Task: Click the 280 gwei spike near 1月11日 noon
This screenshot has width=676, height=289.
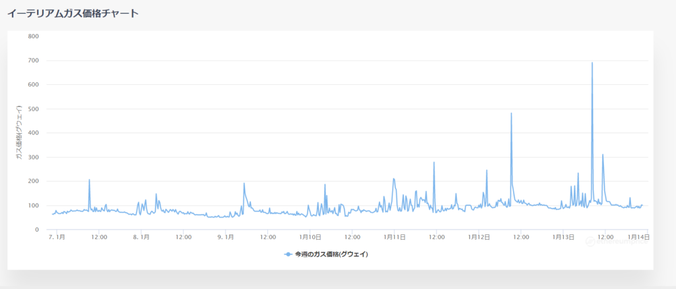Action: [x=434, y=163]
